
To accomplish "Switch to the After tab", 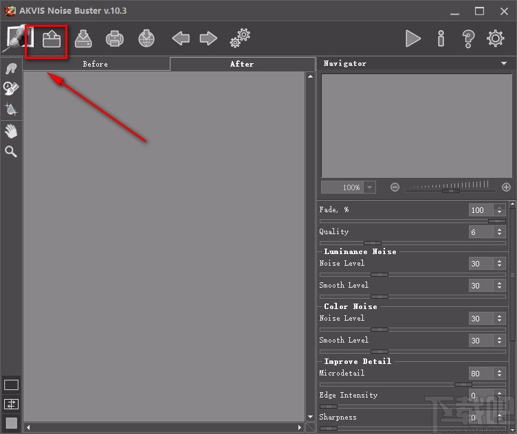I will pos(242,64).
